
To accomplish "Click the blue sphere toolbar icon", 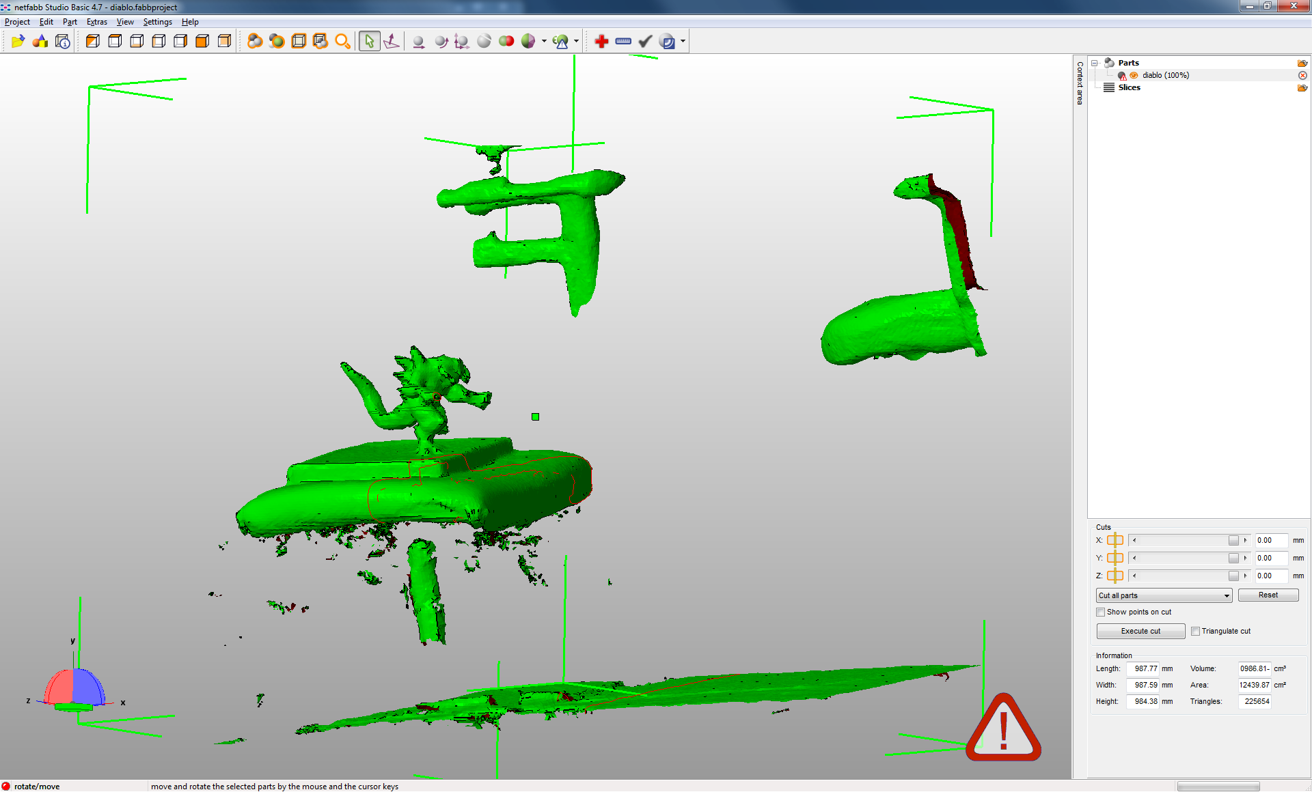I will 667,42.
